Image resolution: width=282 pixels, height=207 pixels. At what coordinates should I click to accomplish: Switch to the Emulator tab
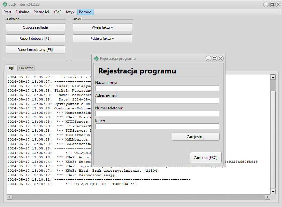(26, 68)
